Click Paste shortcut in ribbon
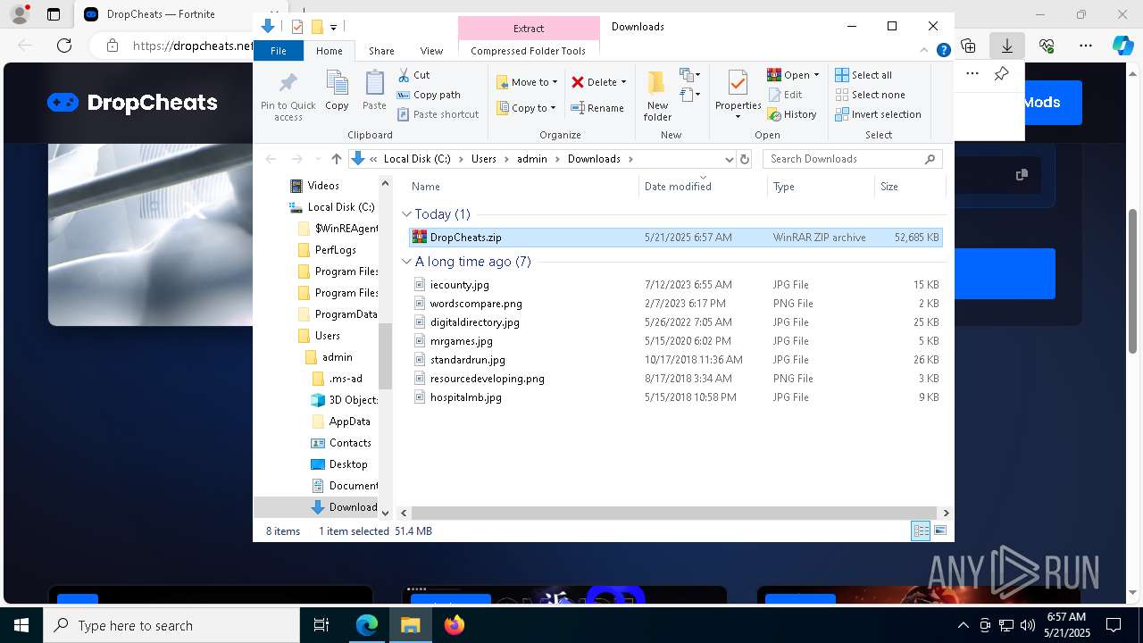1143x643 pixels. [x=438, y=114]
